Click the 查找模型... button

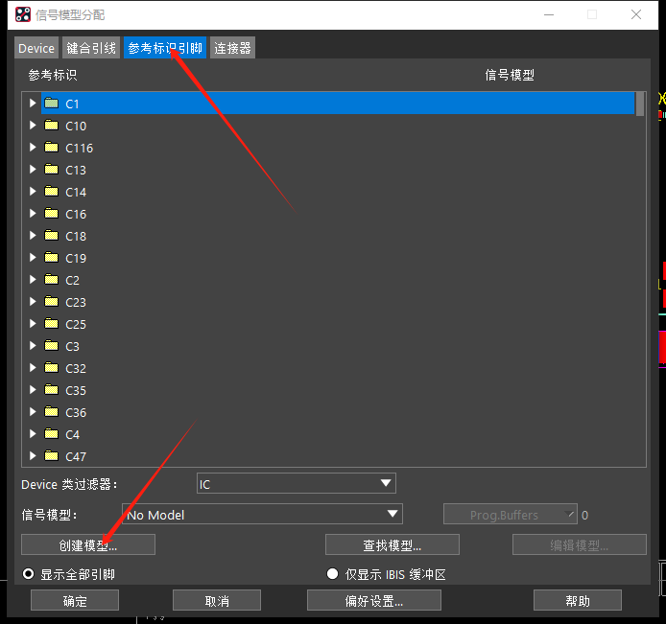click(x=392, y=544)
